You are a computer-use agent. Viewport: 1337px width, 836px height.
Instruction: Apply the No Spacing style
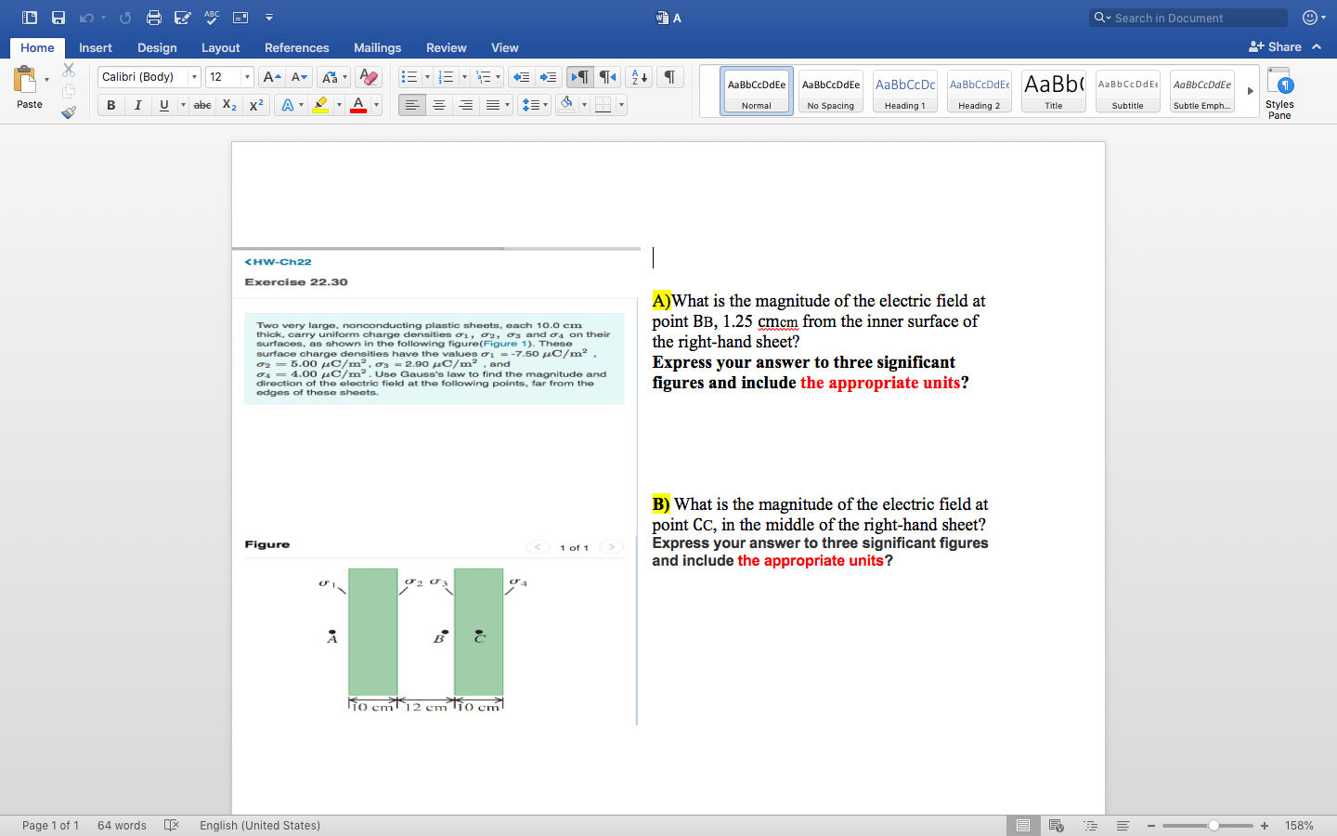(x=831, y=91)
